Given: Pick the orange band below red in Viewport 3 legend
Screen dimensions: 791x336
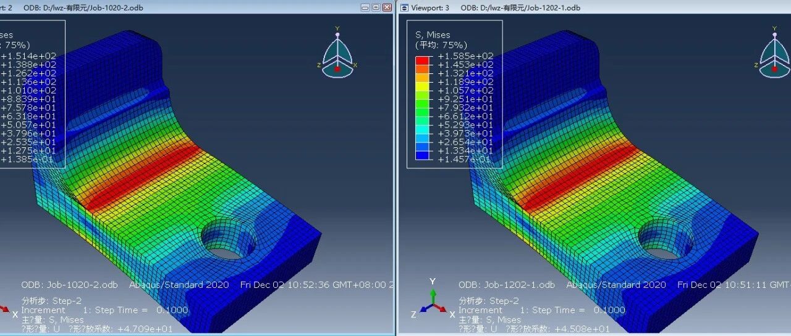Looking at the screenshot, I should [423, 69].
